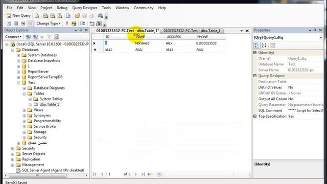This screenshot has width=327, height=184.
Task: Open the File menu
Action: (9, 8)
